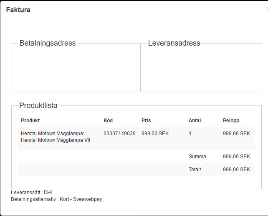The height and width of the screenshot is (216, 268).
Task: Click the Kod column header
Action: coord(108,121)
